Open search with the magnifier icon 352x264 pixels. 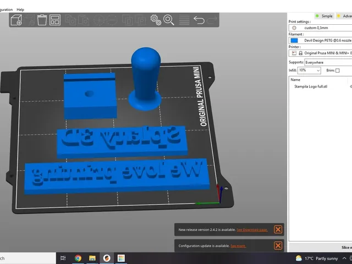click(x=169, y=20)
